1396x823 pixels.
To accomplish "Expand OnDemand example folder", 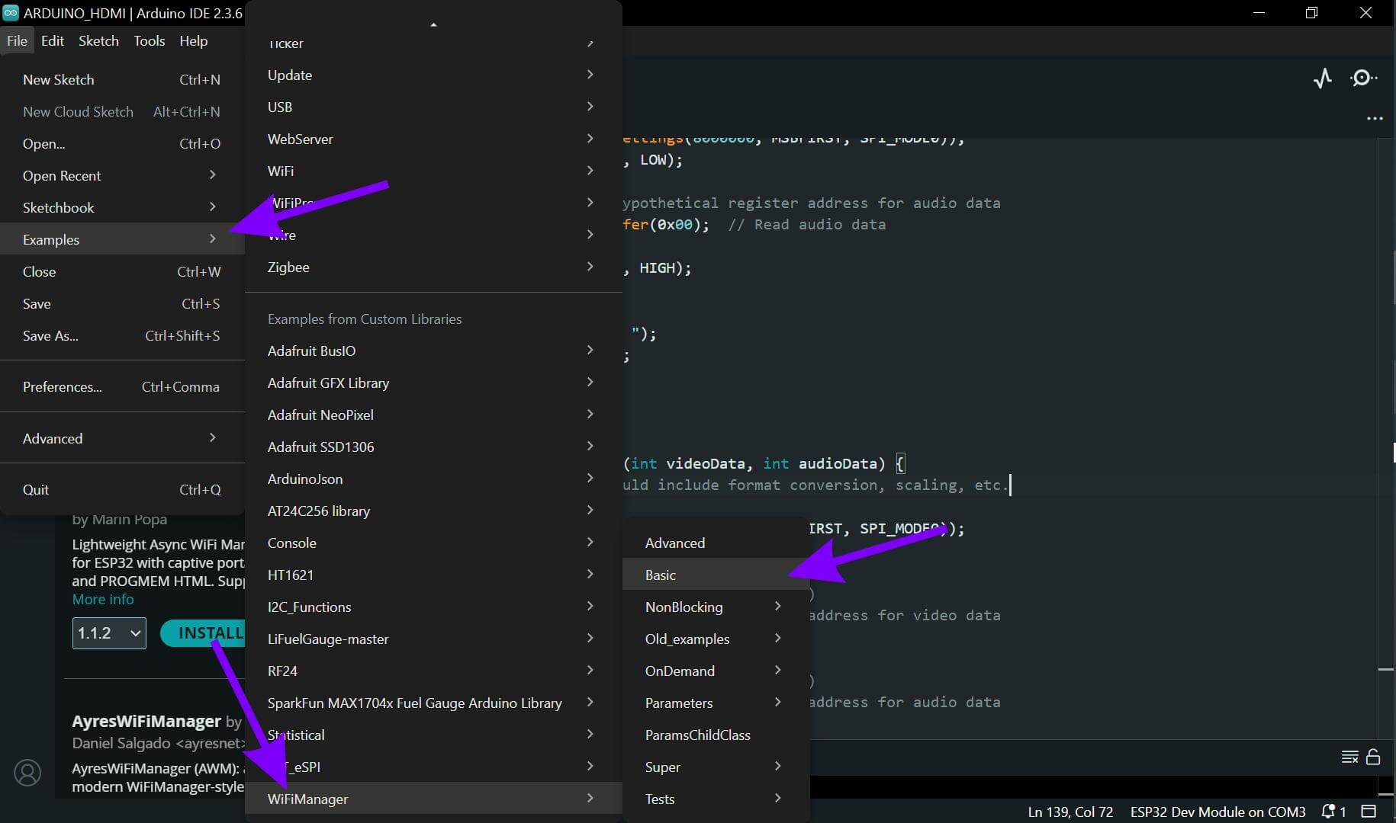I will pyautogui.click(x=716, y=671).
